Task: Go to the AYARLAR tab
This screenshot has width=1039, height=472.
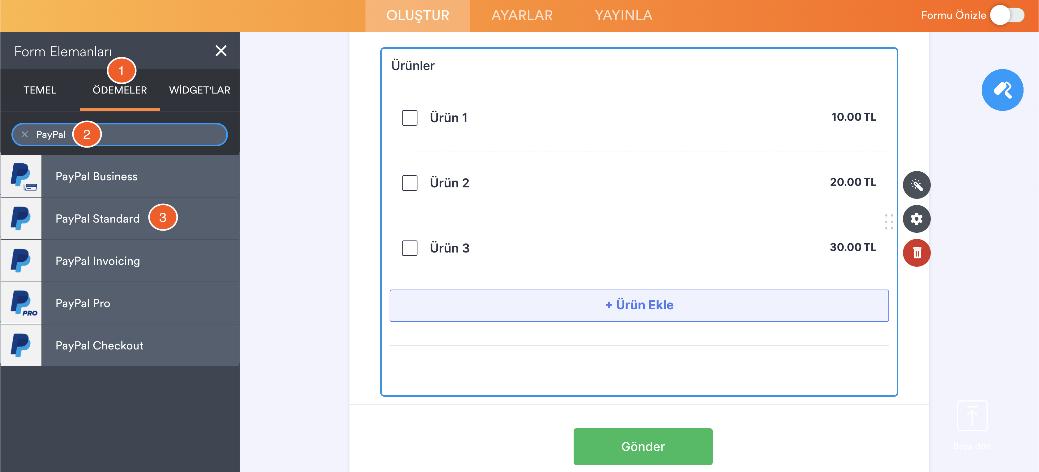Action: point(522,15)
